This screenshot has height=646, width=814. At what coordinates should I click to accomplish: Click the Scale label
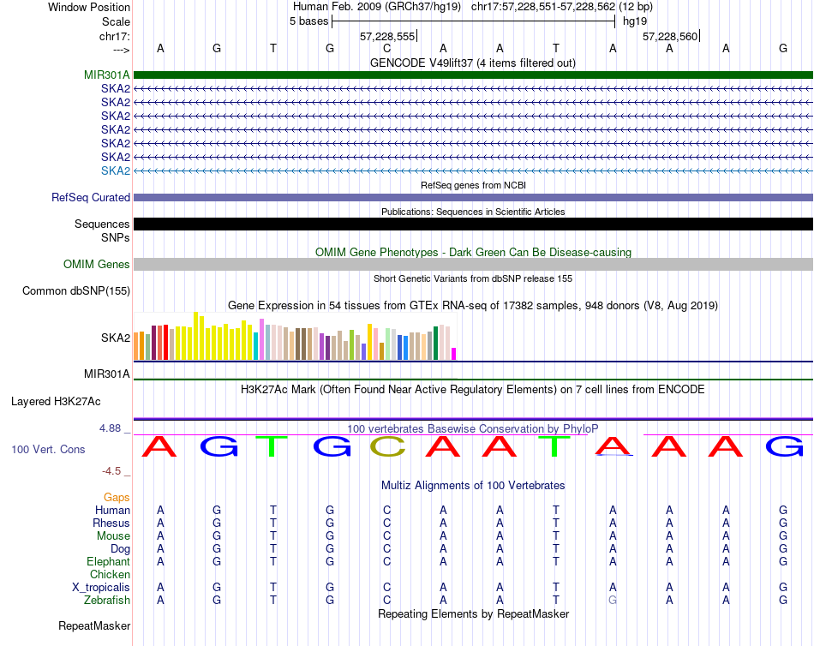point(116,21)
